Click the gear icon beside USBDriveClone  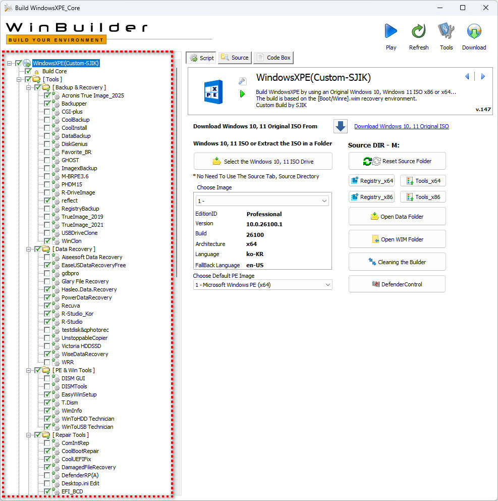[56, 233]
